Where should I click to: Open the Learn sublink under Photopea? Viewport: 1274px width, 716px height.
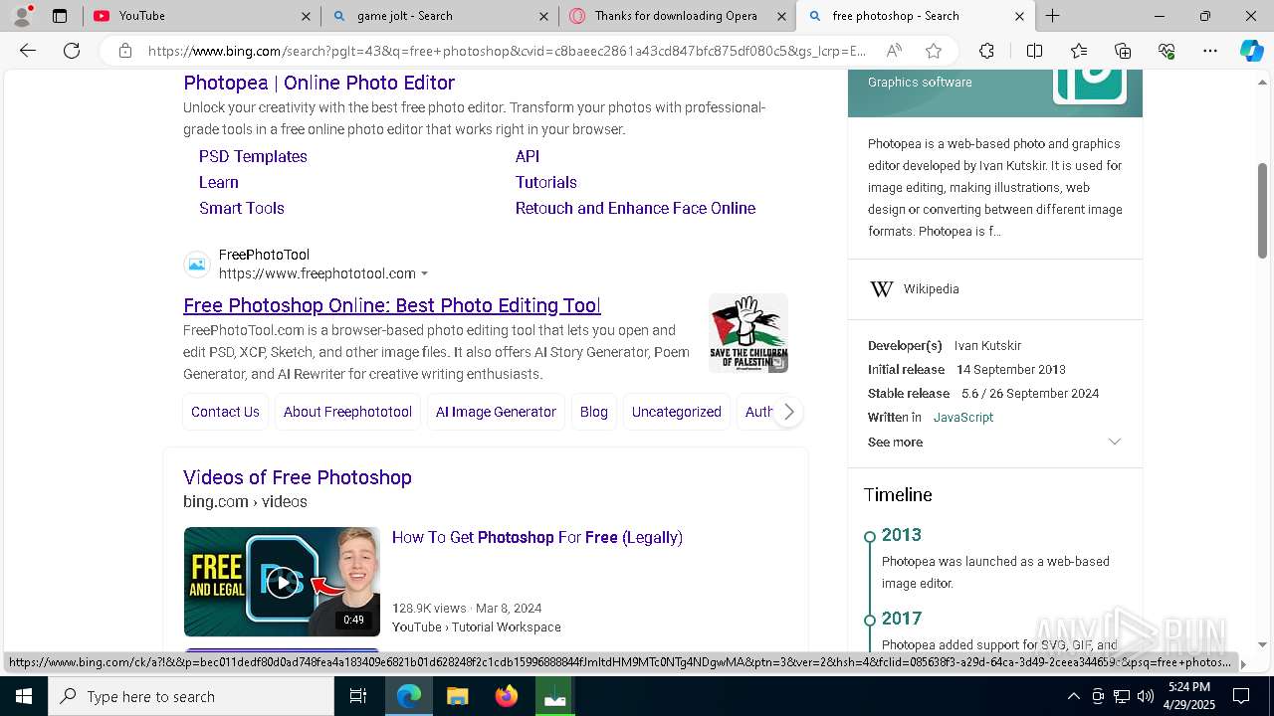[219, 182]
